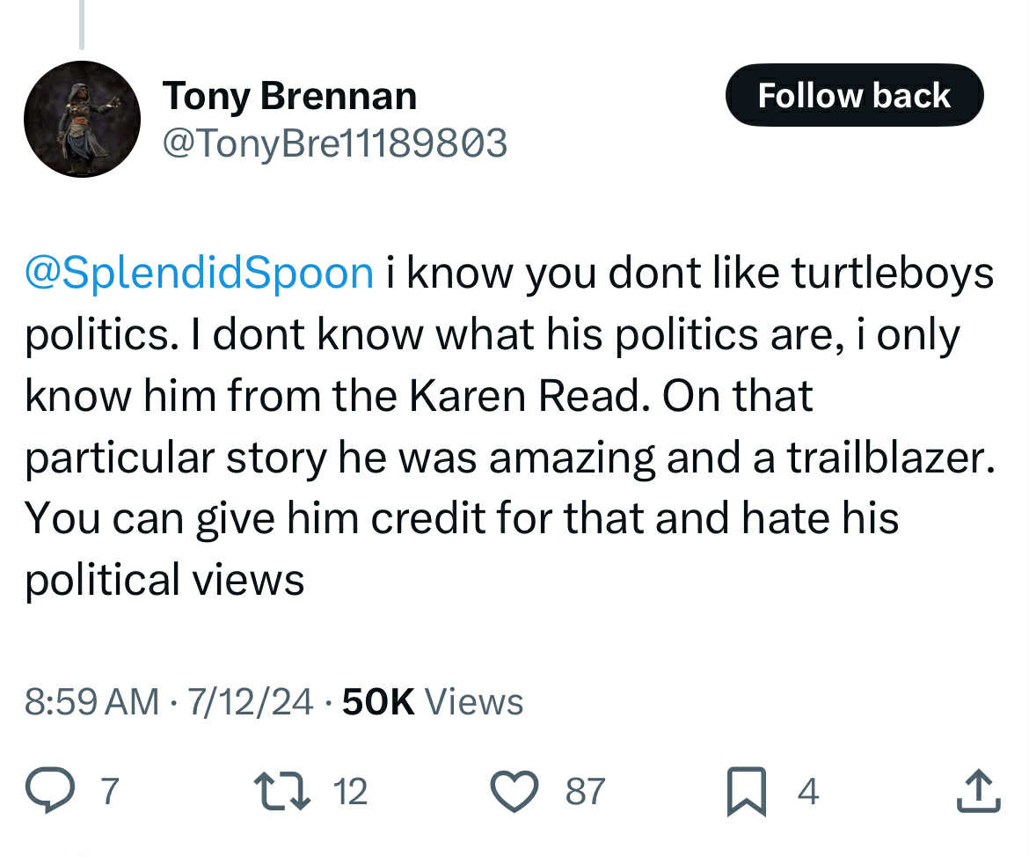Click the Follow back button

[855, 95]
